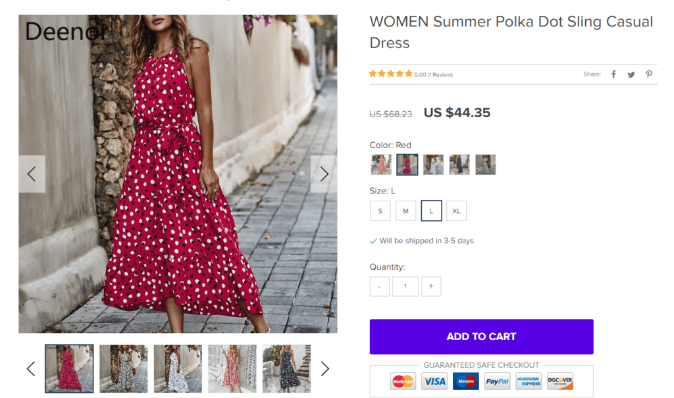This screenshot has width=674, height=398.
Task: Select size S
Action: 380,211
